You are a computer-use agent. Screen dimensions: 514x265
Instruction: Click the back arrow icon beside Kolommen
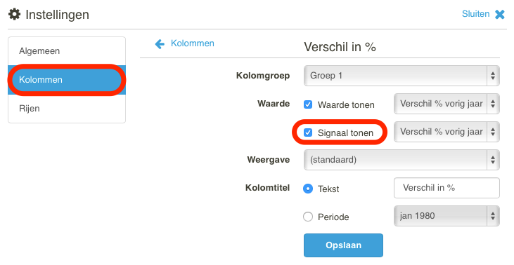pos(160,43)
